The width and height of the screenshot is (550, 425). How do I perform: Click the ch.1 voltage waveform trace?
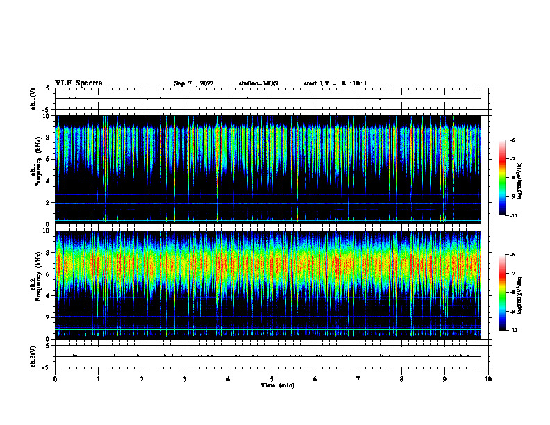click(268, 99)
